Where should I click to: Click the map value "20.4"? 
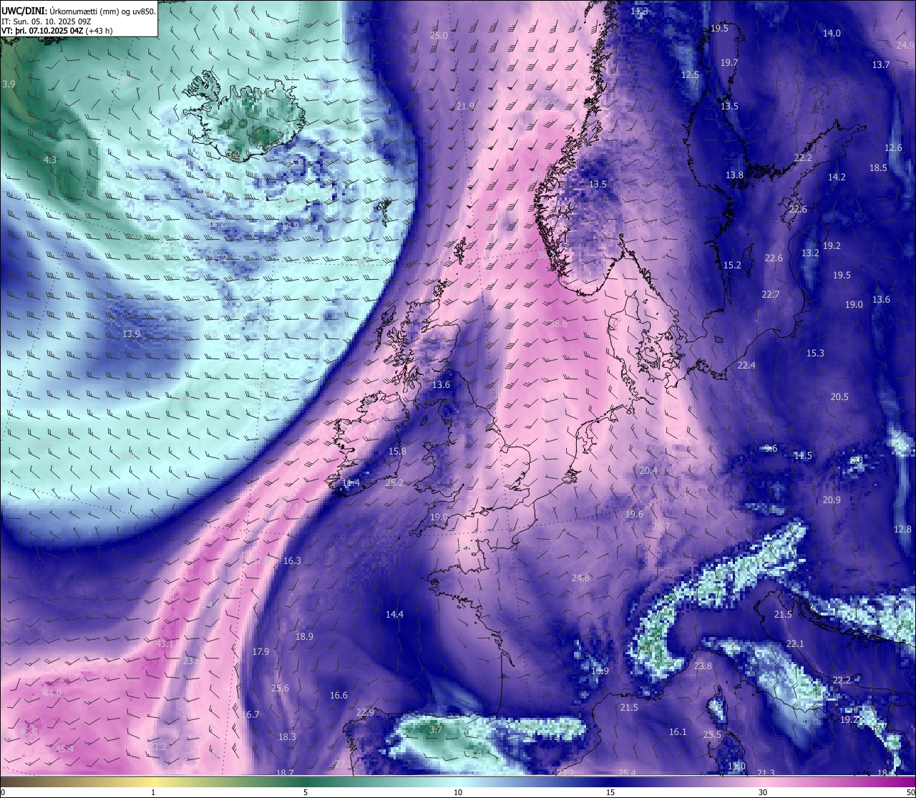coord(648,471)
